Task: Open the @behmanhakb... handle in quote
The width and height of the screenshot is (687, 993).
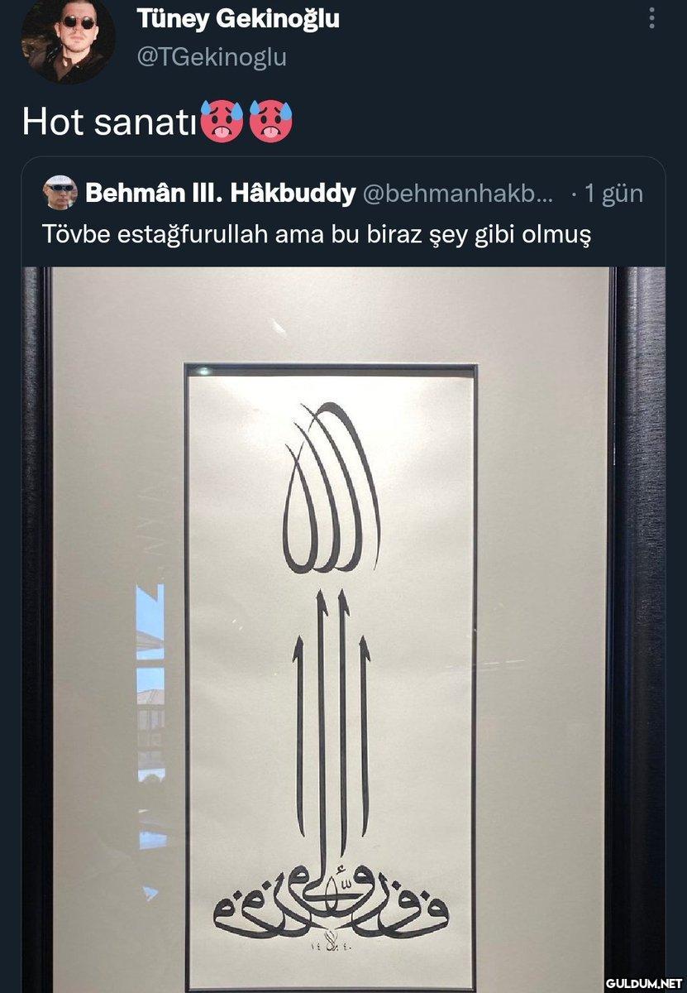Action: click(459, 194)
